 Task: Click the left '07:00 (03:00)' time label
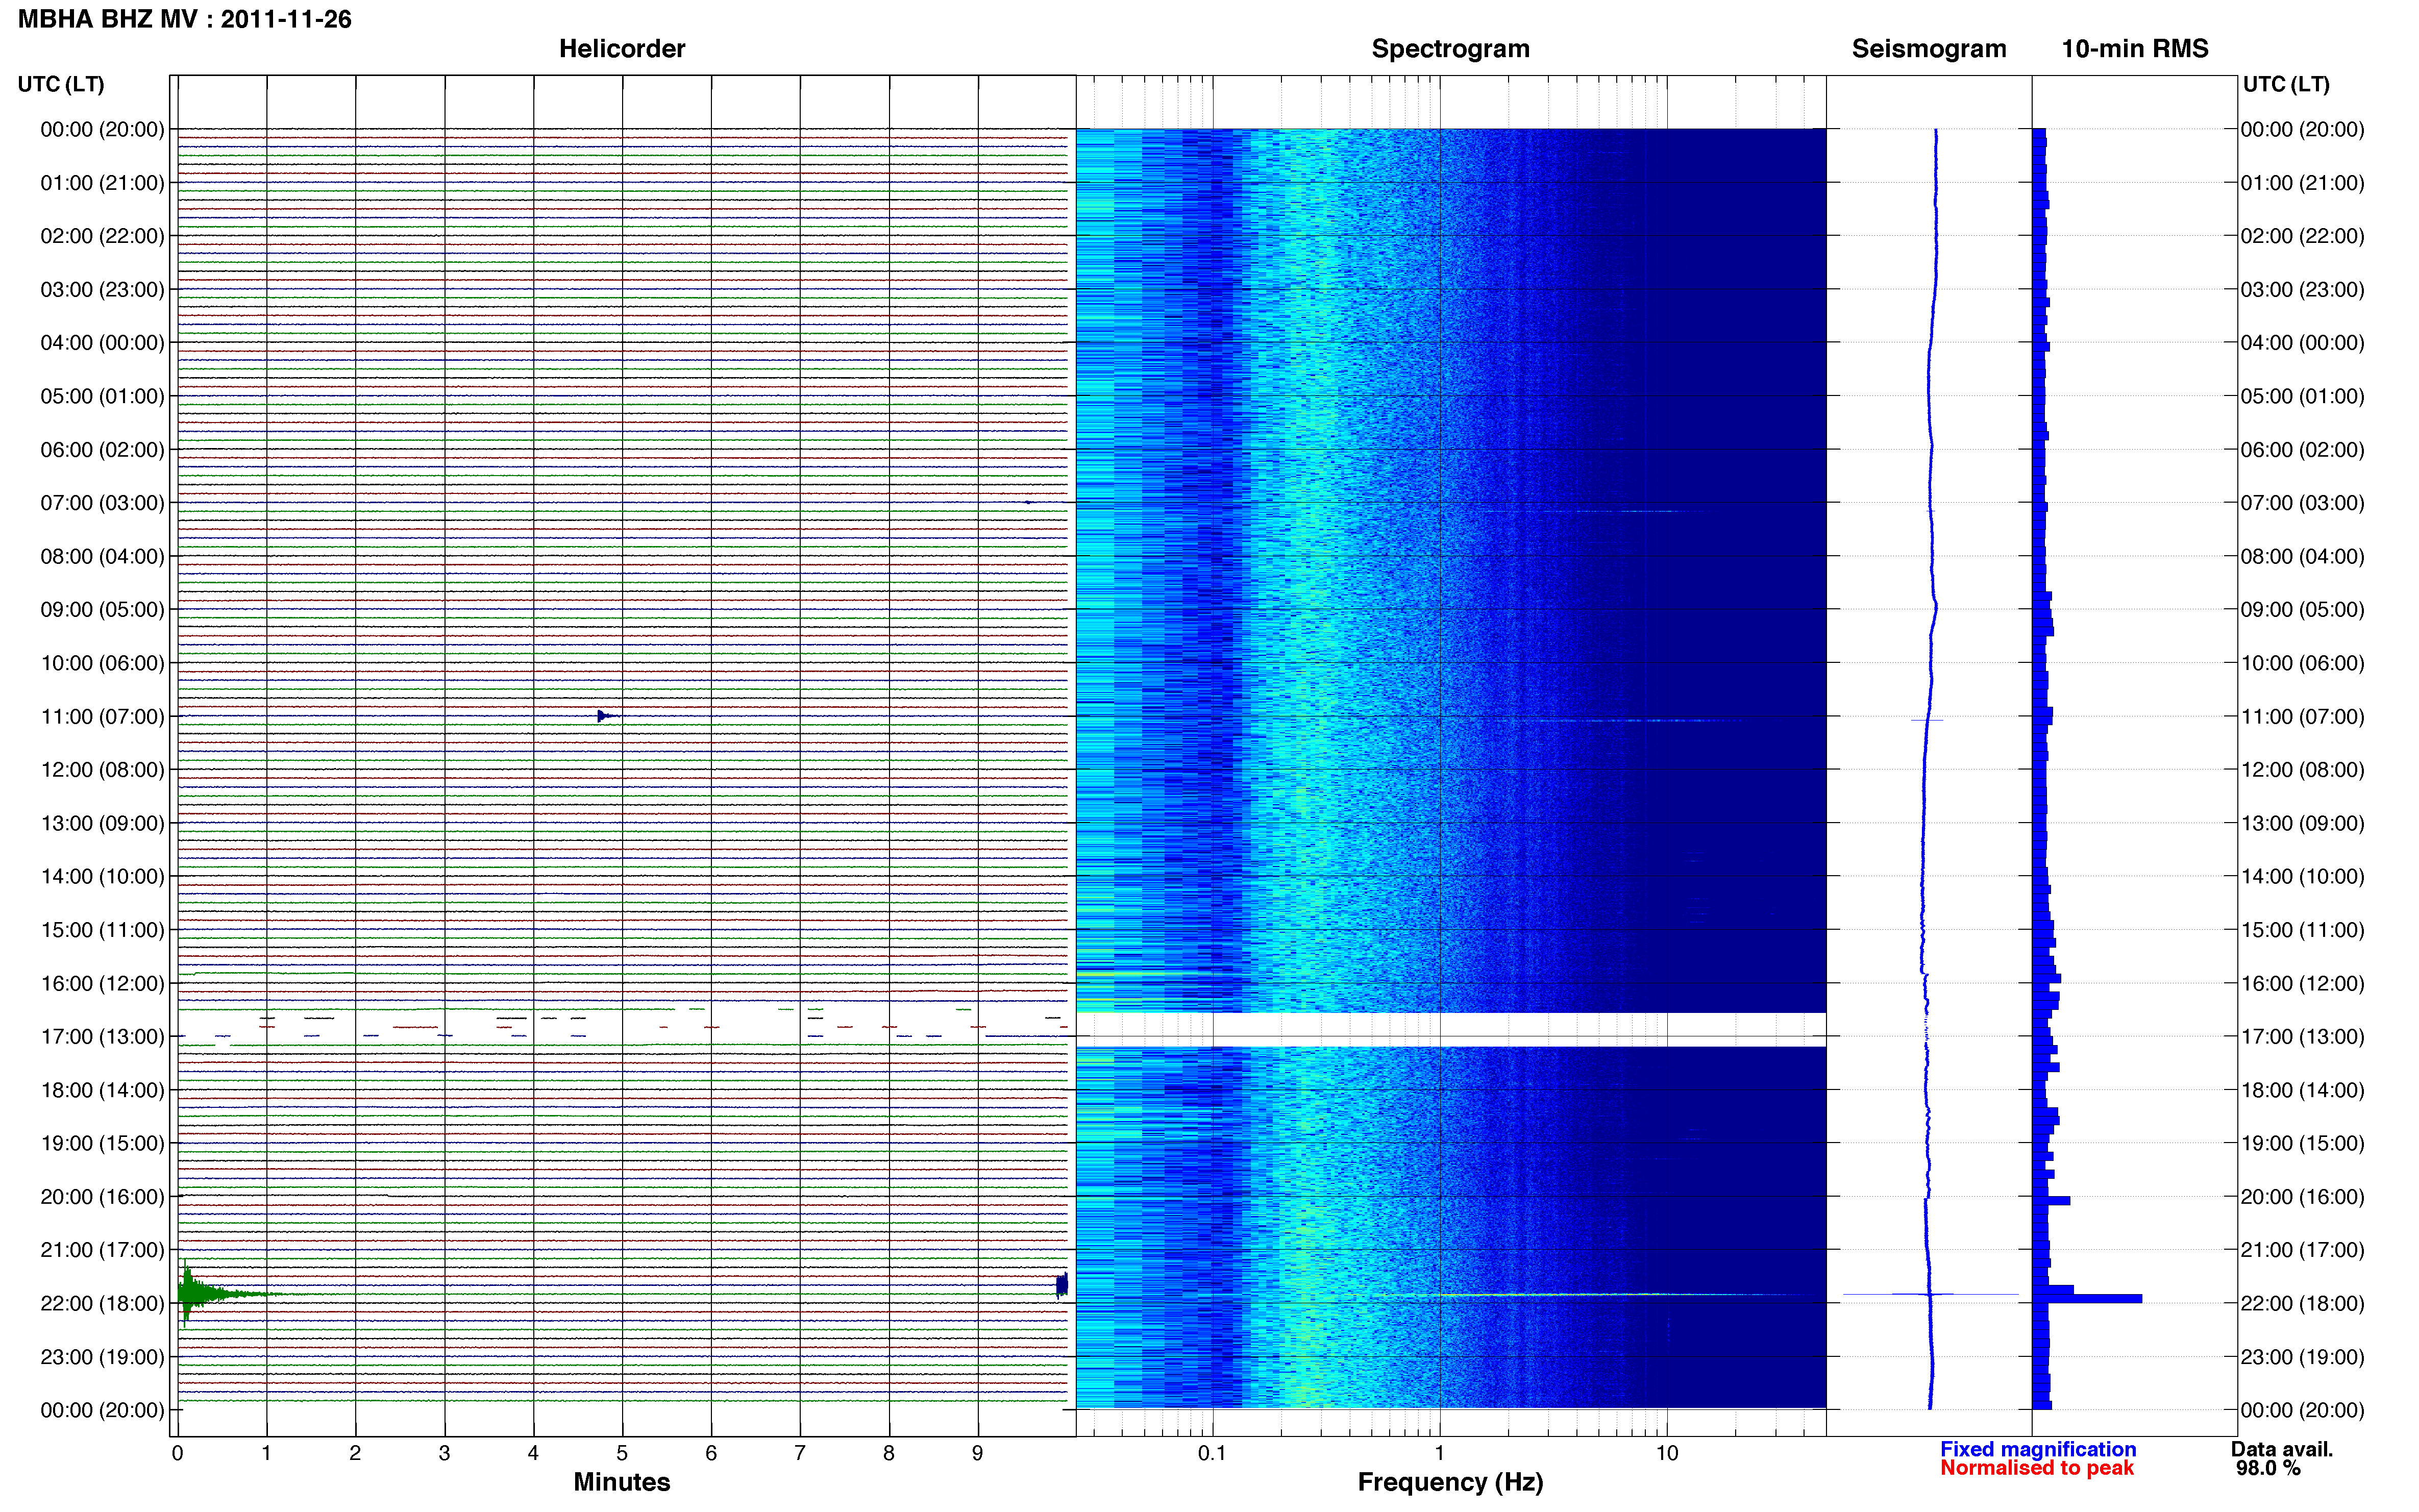click(x=102, y=503)
